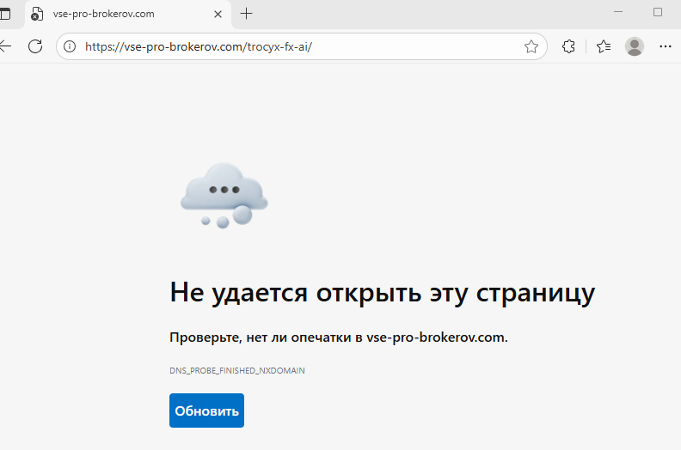The width and height of the screenshot is (681, 450).
Task: View site information icon in address bar
Action: (x=70, y=46)
